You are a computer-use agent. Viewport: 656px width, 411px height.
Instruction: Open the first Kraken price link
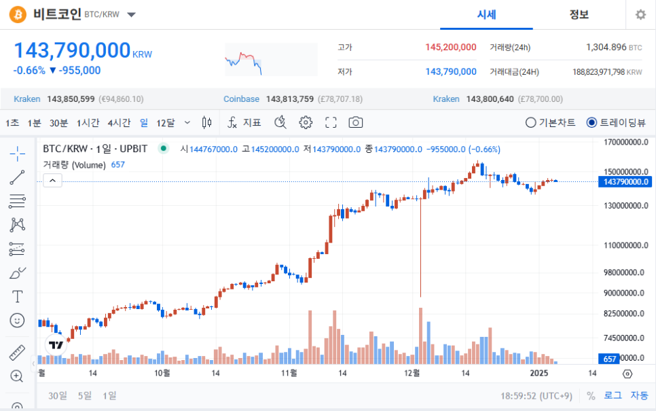[x=27, y=99]
